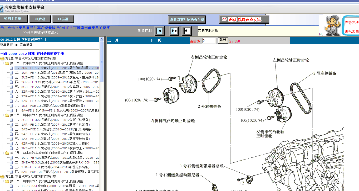Click document icon beside 1GR—FE 4.0L发动机
This screenshot has width=359, height=191.
point(11,158)
